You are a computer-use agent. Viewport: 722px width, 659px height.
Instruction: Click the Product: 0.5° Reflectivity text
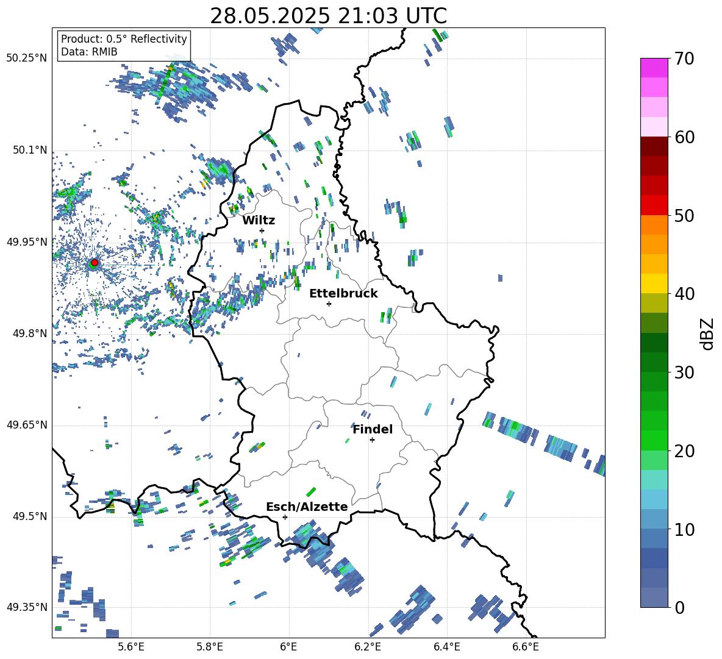tap(124, 39)
